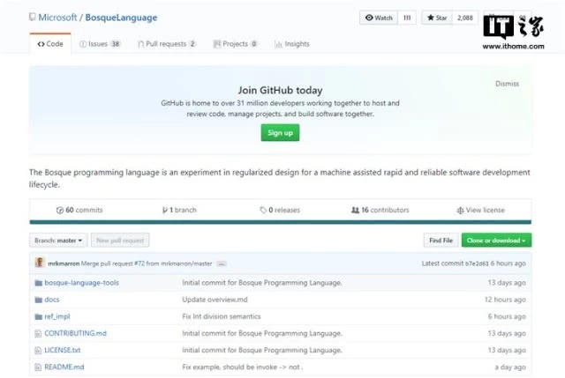Star the BosqueLanguage repository

(x=437, y=18)
